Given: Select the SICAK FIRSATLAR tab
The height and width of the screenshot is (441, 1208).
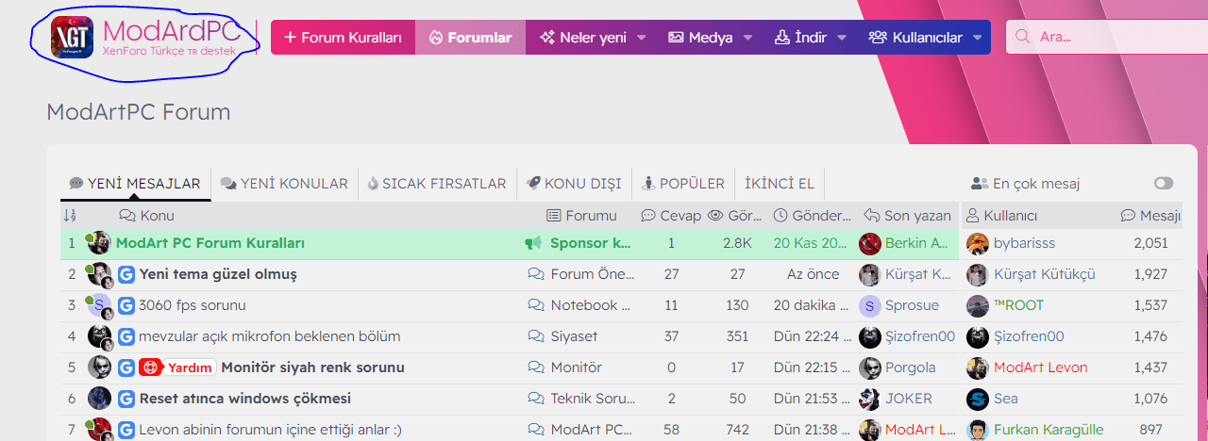Looking at the screenshot, I should click(x=436, y=184).
